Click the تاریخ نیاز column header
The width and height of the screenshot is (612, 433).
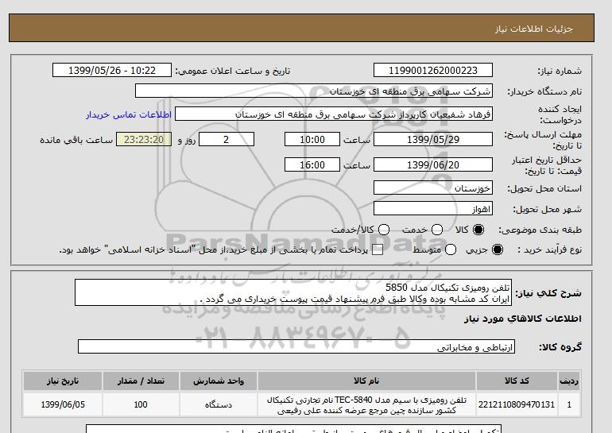tap(63, 381)
